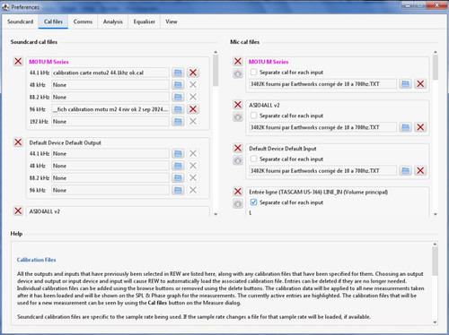Select the Cal files tab
Screen dimensions: 449x335
53,21
